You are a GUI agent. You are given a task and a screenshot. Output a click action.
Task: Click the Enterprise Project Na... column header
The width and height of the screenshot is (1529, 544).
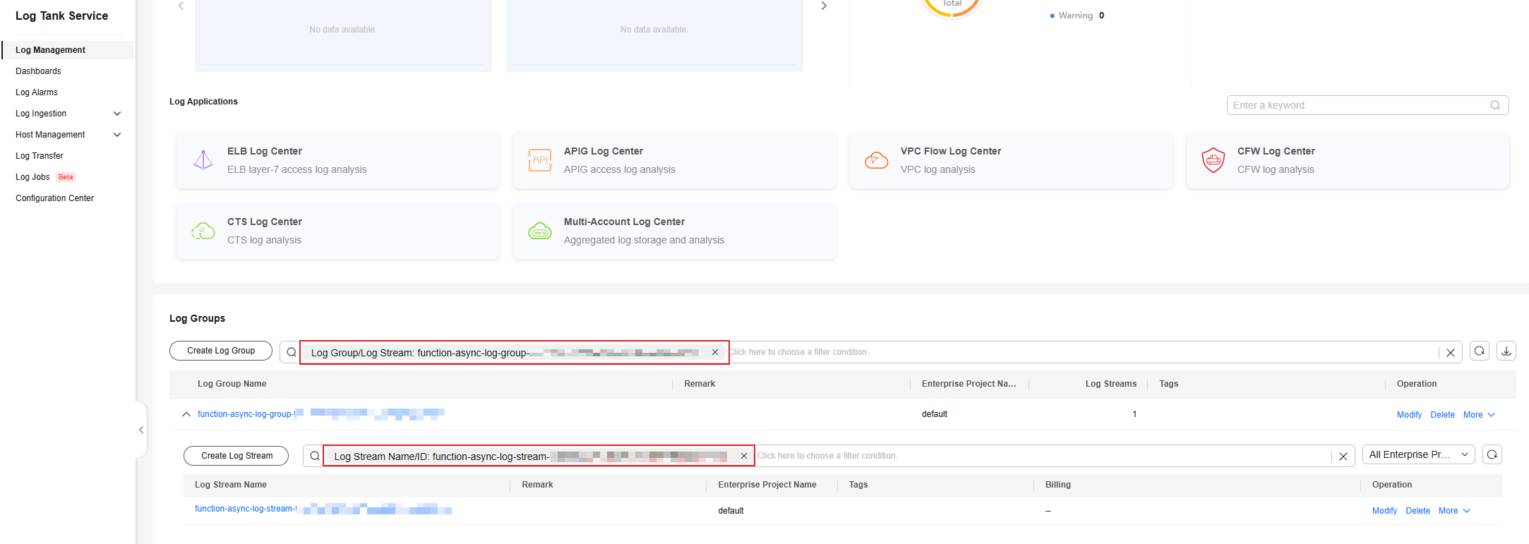969,384
